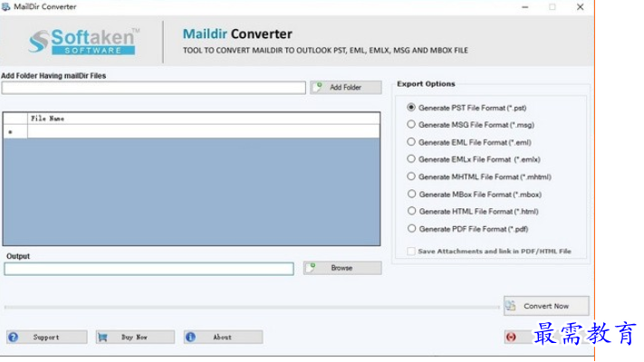Click the MailDir Converter title bar icon

(5, 6)
